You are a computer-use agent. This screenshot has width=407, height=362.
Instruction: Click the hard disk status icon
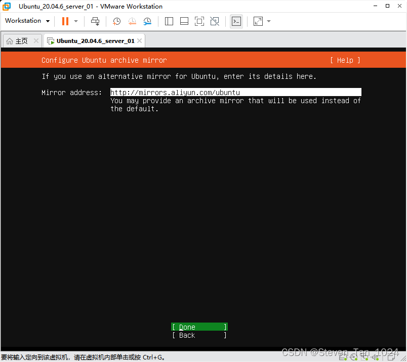click(343, 357)
